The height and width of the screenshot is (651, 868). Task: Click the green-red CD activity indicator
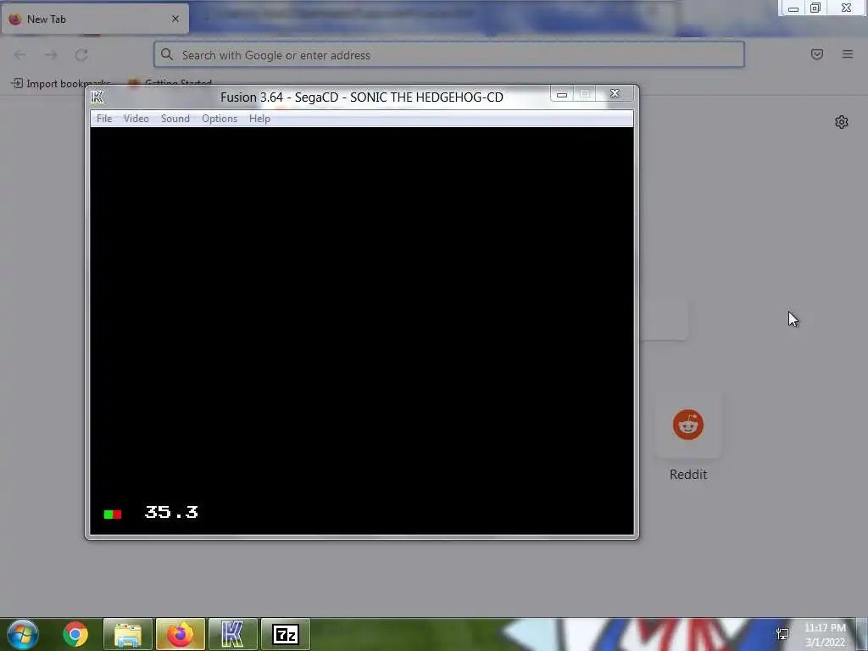(x=113, y=515)
